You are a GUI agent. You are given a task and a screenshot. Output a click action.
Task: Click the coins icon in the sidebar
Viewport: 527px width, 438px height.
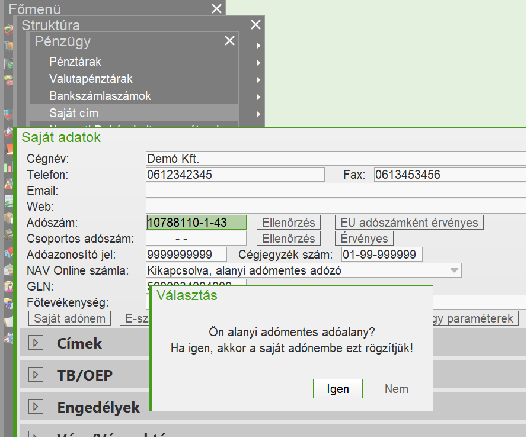click(x=8, y=80)
